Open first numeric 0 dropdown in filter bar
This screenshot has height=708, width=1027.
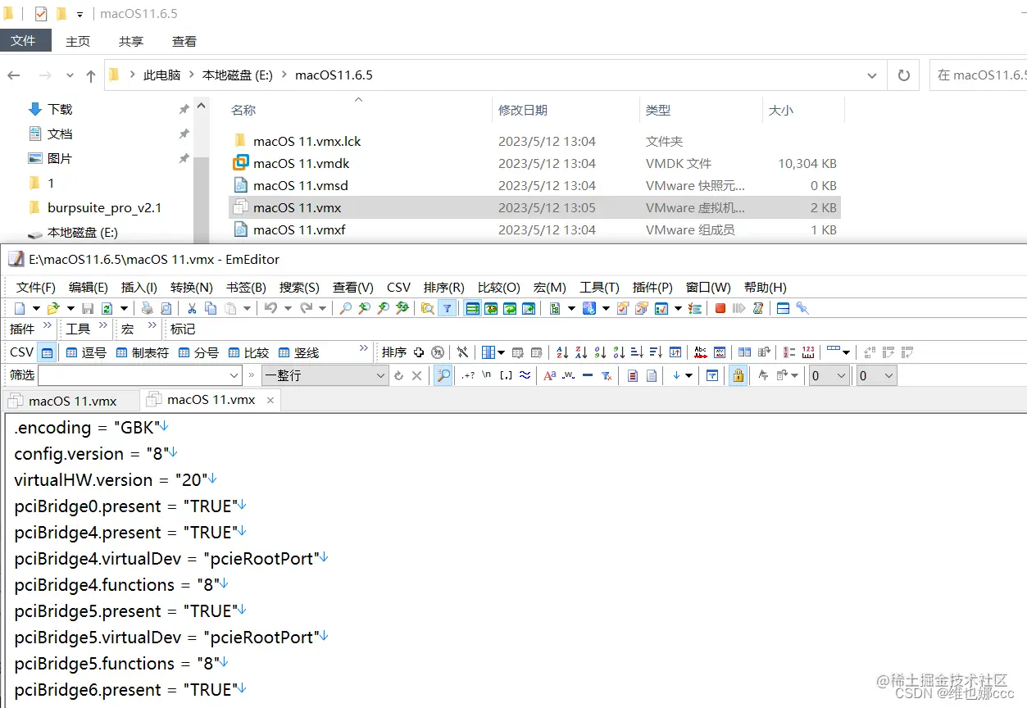tap(841, 375)
